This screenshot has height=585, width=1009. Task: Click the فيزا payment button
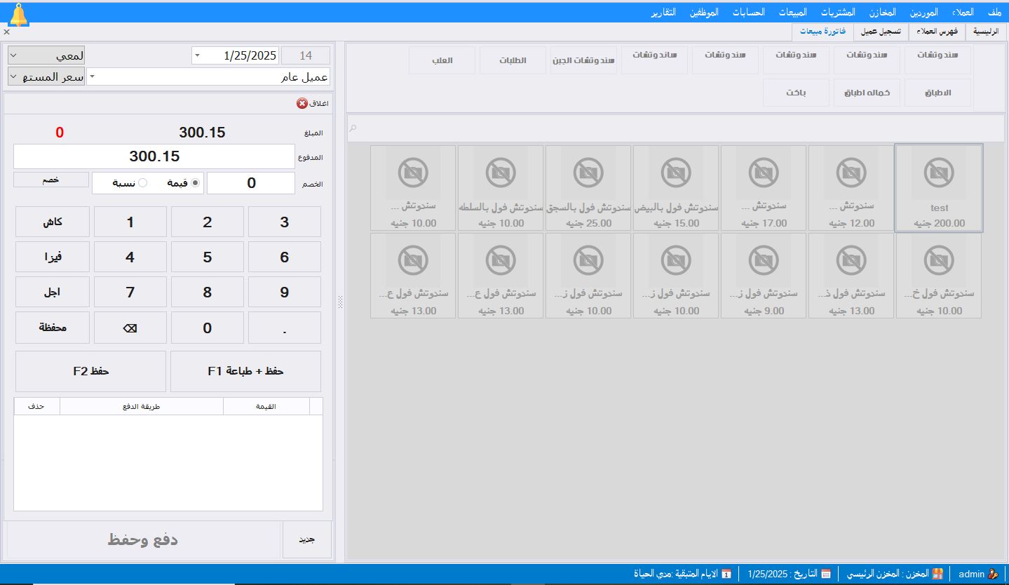click(53, 257)
